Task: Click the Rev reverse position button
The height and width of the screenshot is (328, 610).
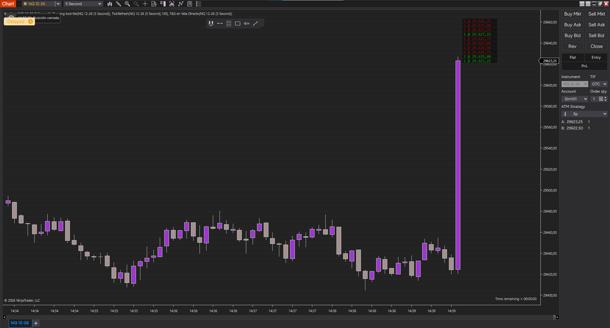Action: pos(572,46)
